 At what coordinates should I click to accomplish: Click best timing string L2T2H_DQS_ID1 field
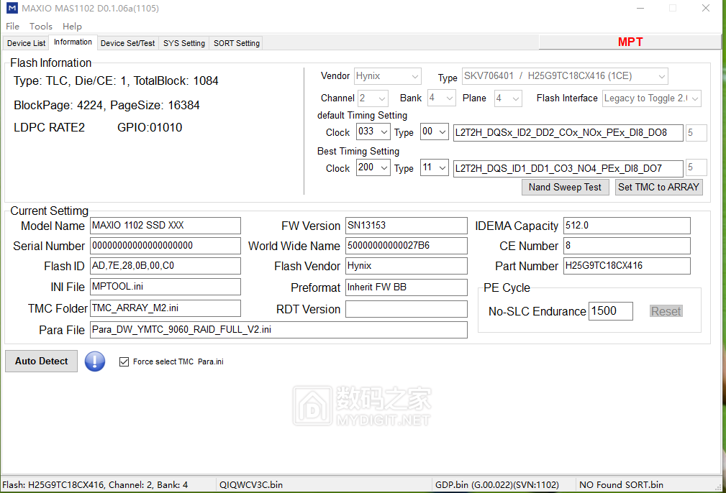click(x=568, y=168)
